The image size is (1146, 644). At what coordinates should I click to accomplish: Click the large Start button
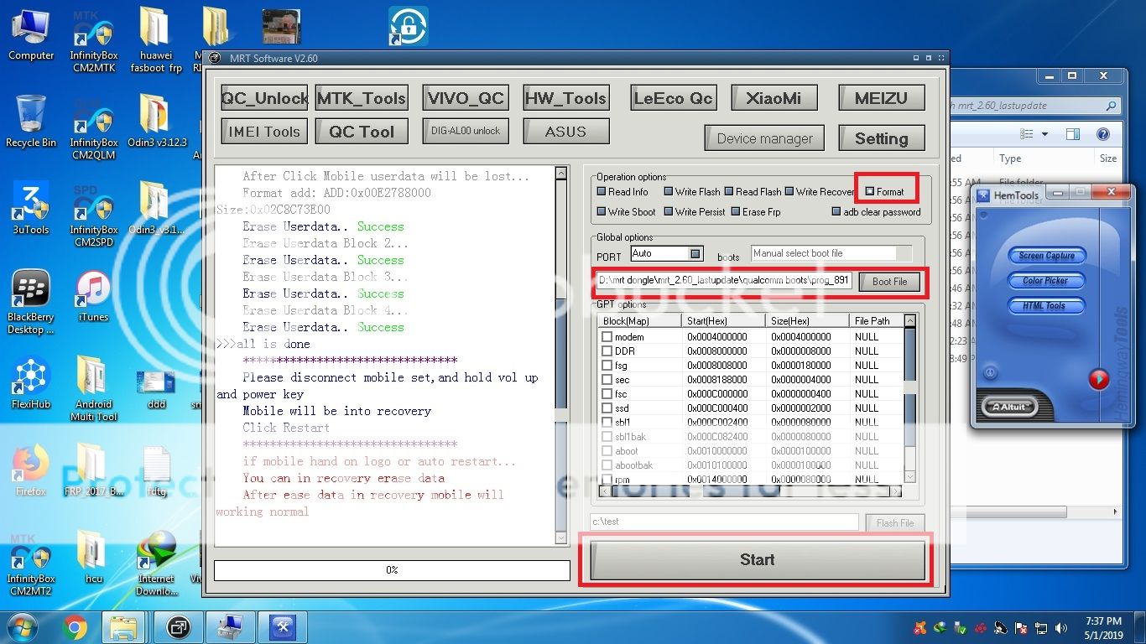coord(757,560)
